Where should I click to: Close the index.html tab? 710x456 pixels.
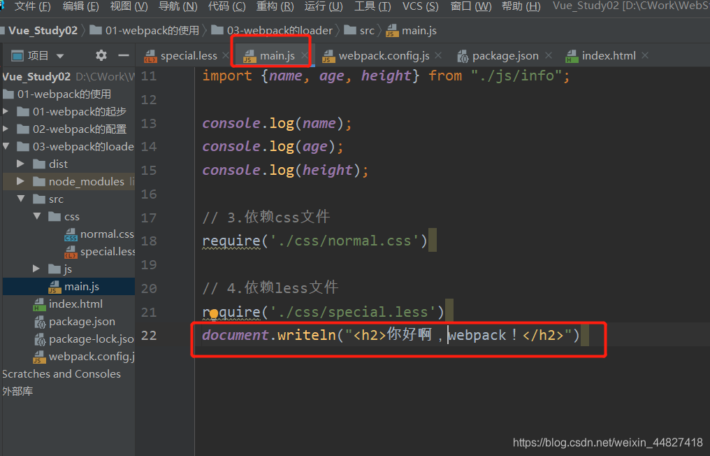tap(645, 55)
